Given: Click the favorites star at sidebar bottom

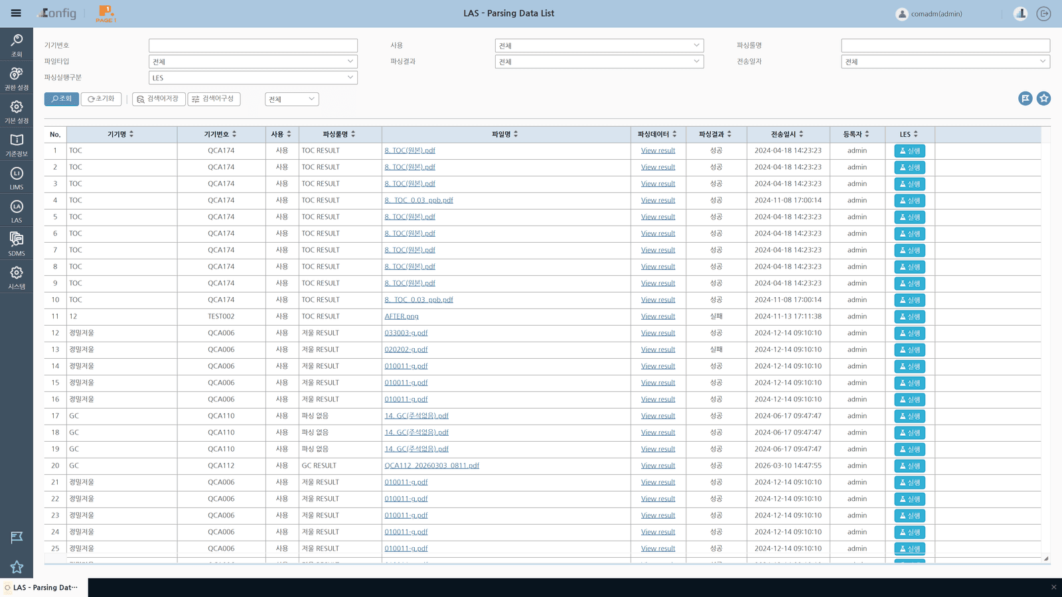Looking at the screenshot, I should click(x=17, y=567).
